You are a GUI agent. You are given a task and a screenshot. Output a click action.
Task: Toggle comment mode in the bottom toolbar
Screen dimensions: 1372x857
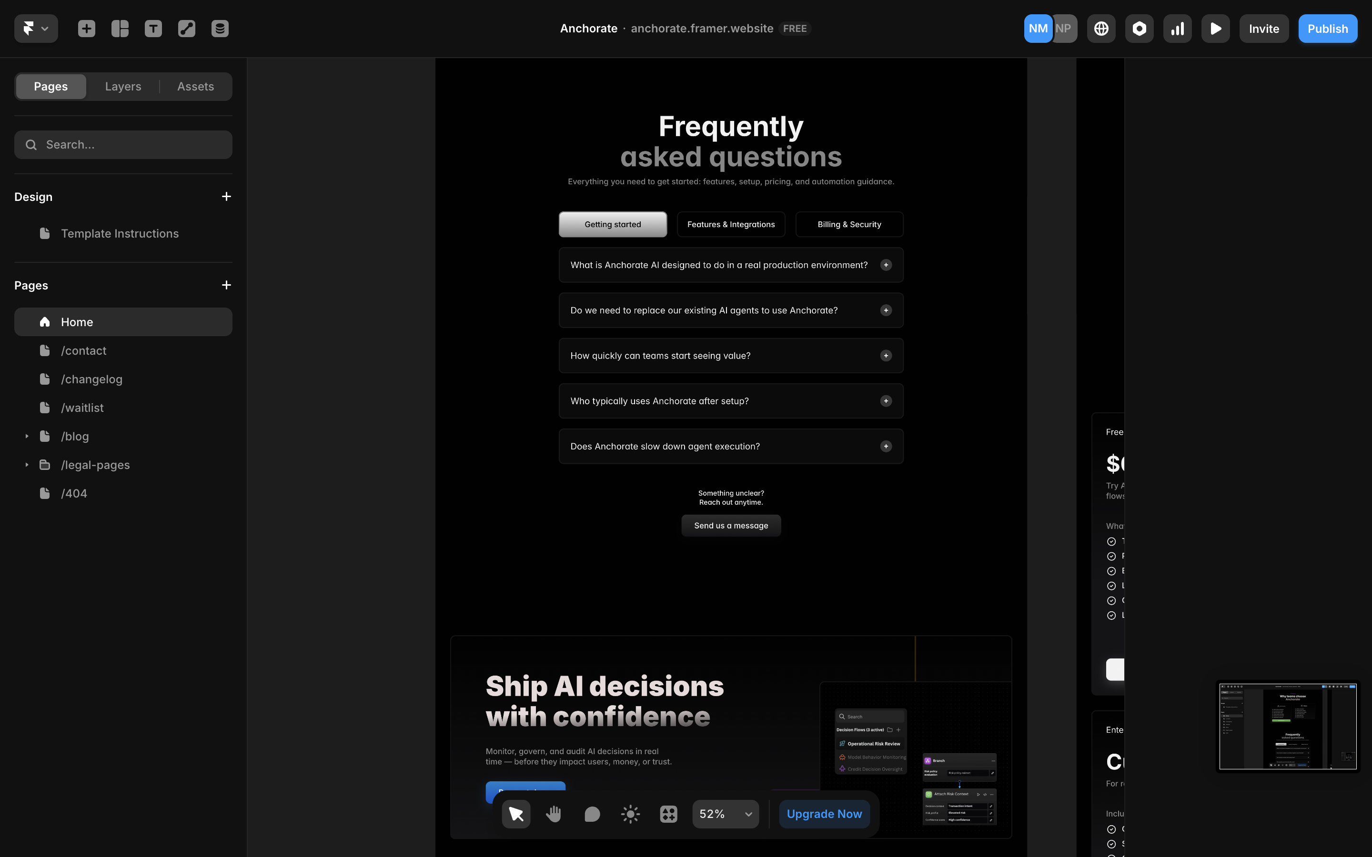(591, 813)
